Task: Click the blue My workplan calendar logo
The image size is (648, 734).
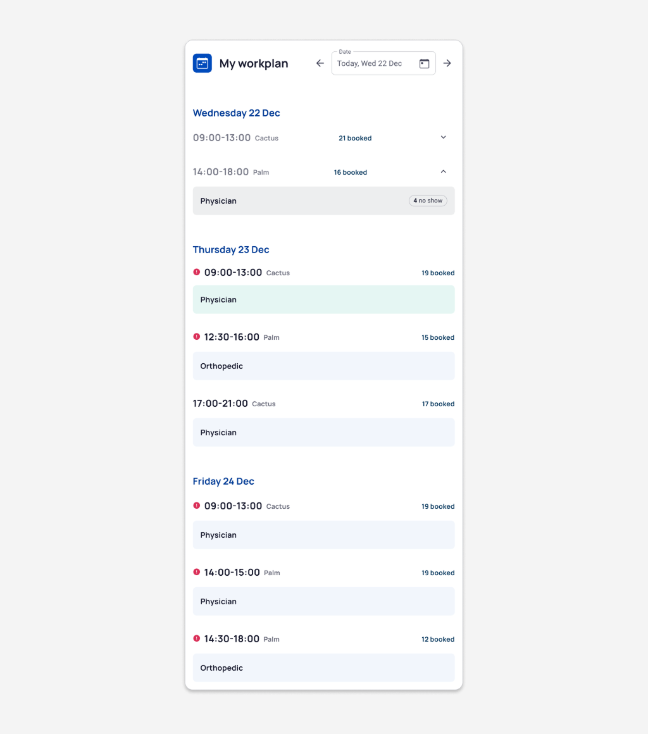Action: (x=202, y=63)
